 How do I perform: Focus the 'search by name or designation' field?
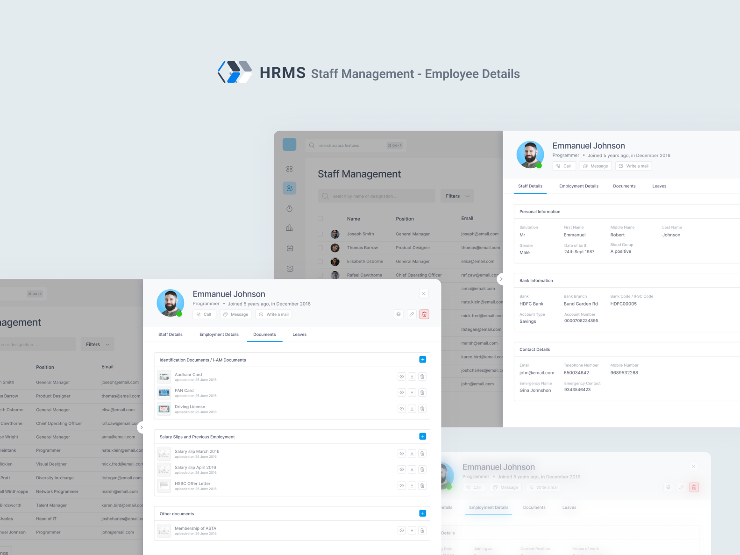pos(377,196)
